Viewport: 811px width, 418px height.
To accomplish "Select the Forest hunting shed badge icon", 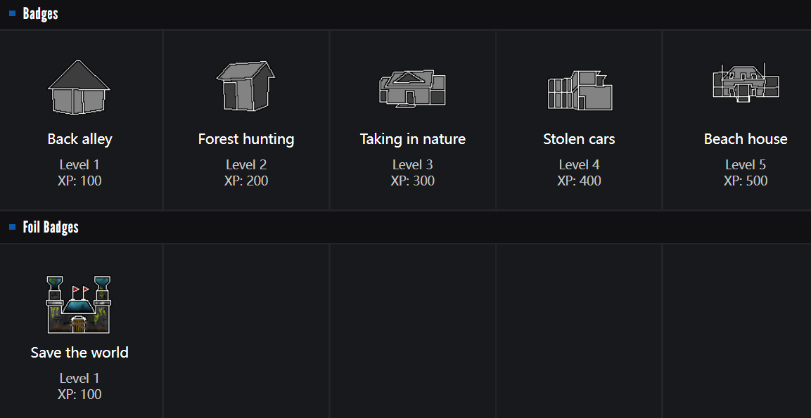I will click(245, 86).
